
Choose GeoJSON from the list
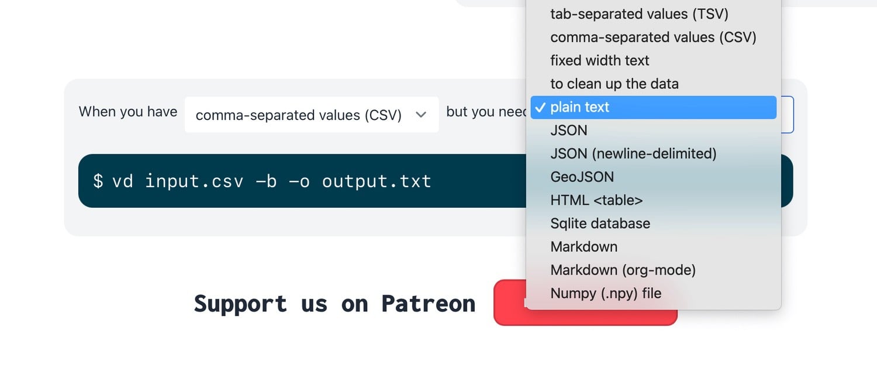click(x=654, y=177)
